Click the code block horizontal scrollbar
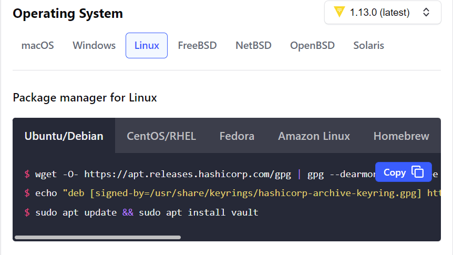The height and width of the screenshot is (255, 453). (x=98, y=237)
